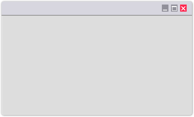Click the white underscore glyph in minimize button
This screenshot has height=117, width=194.
[x=165, y=10]
